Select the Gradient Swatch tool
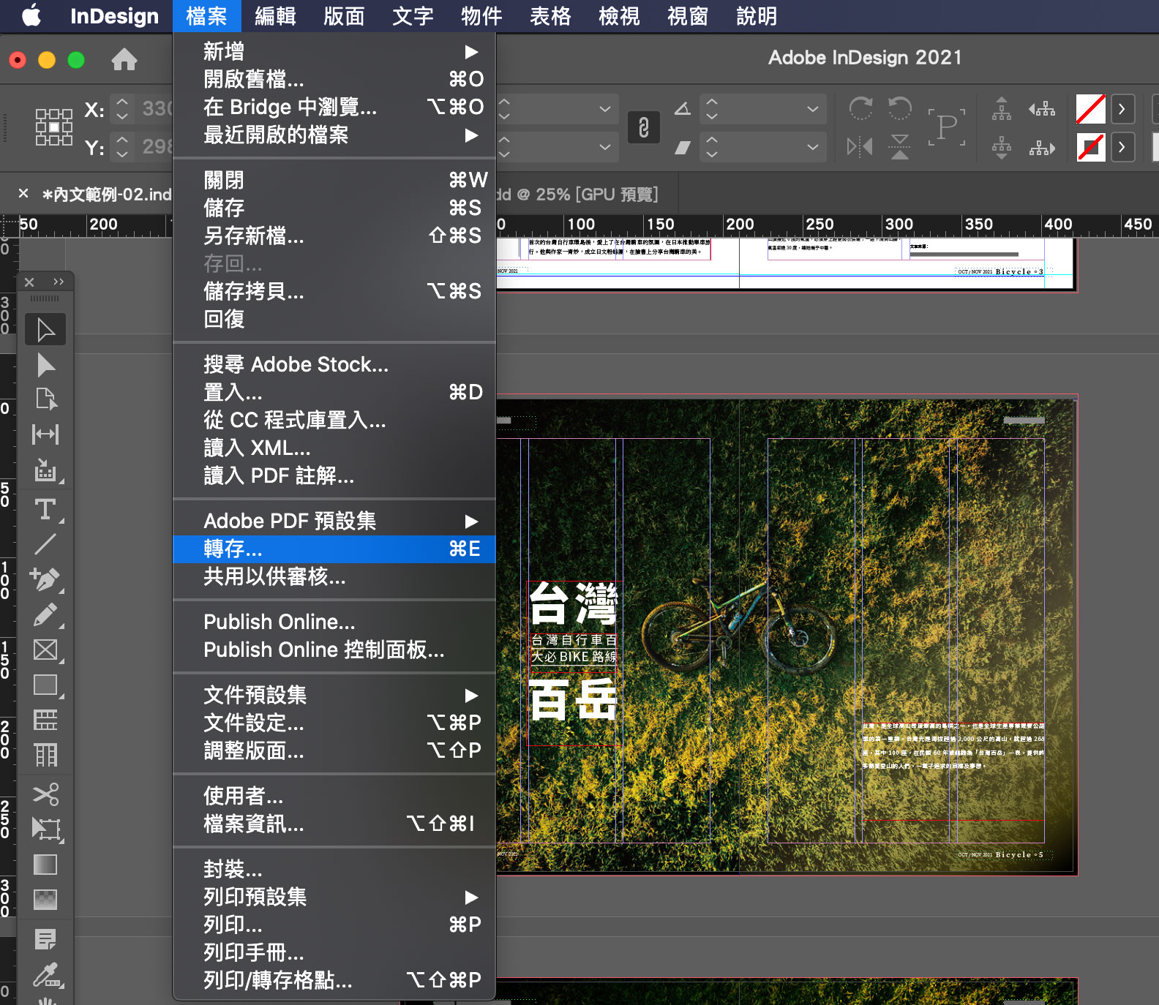Screen dimensions: 1159x1005 45,865
